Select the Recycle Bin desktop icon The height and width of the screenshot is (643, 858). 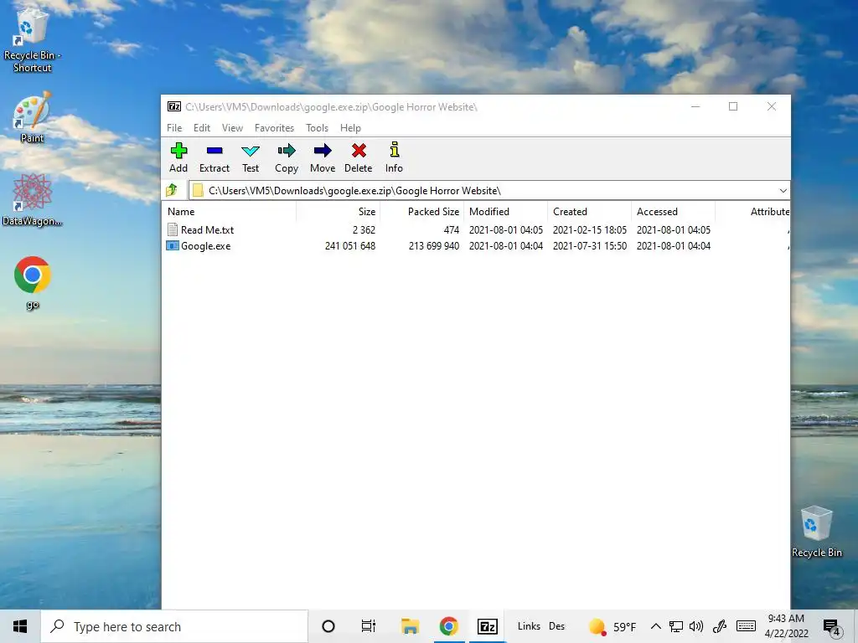pyautogui.click(x=816, y=532)
